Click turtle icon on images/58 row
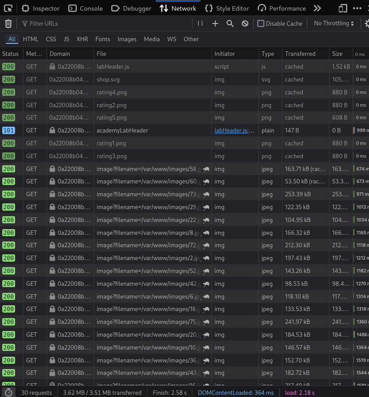The width and height of the screenshot is (369, 397). pyautogui.click(x=206, y=169)
